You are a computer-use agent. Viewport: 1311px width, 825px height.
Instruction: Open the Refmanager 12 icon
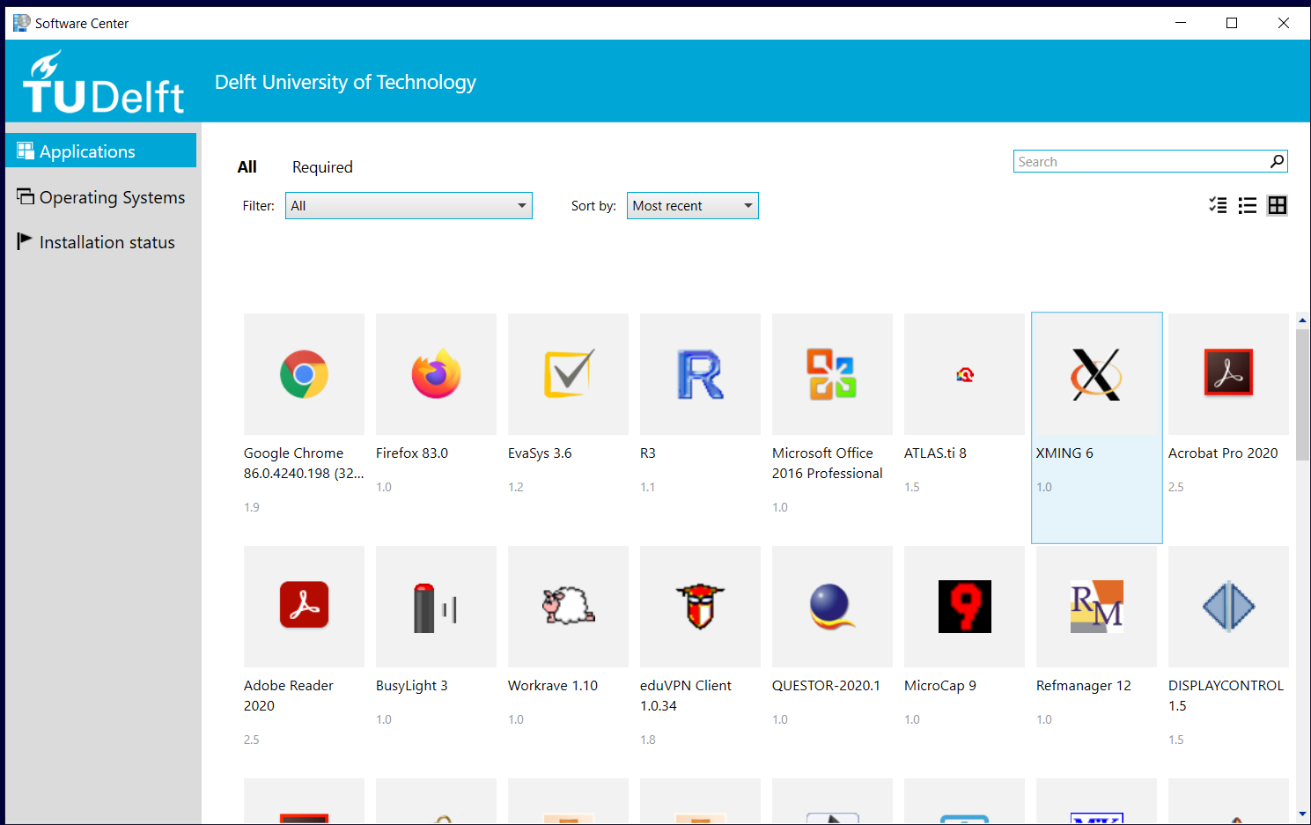click(1096, 607)
